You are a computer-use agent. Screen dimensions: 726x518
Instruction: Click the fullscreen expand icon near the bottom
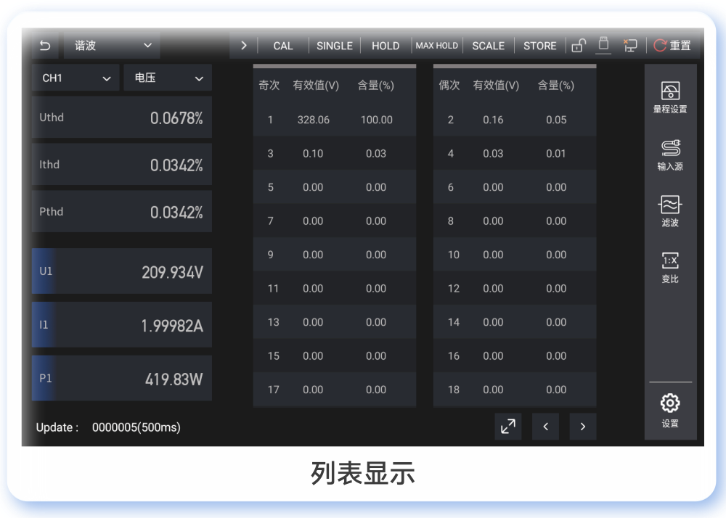pyautogui.click(x=507, y=427)
